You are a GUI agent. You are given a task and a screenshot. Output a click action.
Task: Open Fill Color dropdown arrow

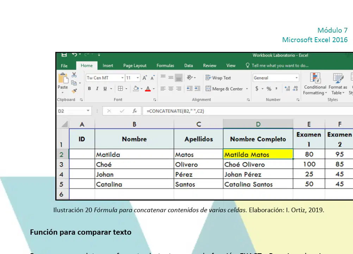point(142,89)
